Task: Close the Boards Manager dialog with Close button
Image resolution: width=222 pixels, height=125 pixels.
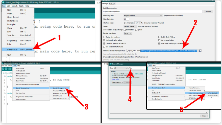Action: [204, 116]
